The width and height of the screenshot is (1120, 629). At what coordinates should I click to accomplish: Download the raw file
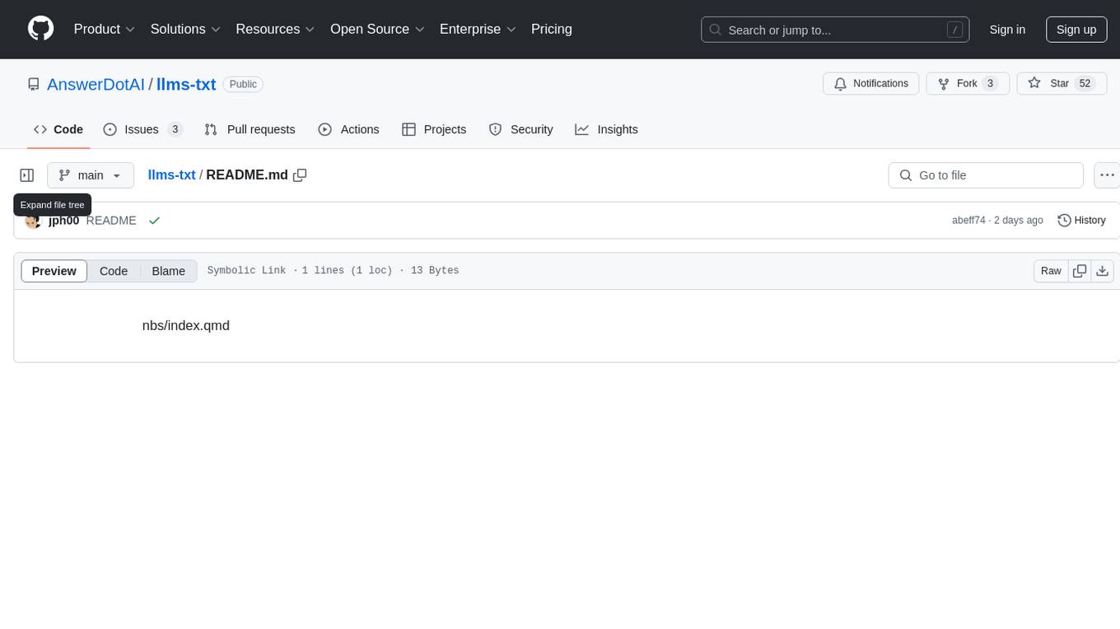click(x=1103, y=271)
